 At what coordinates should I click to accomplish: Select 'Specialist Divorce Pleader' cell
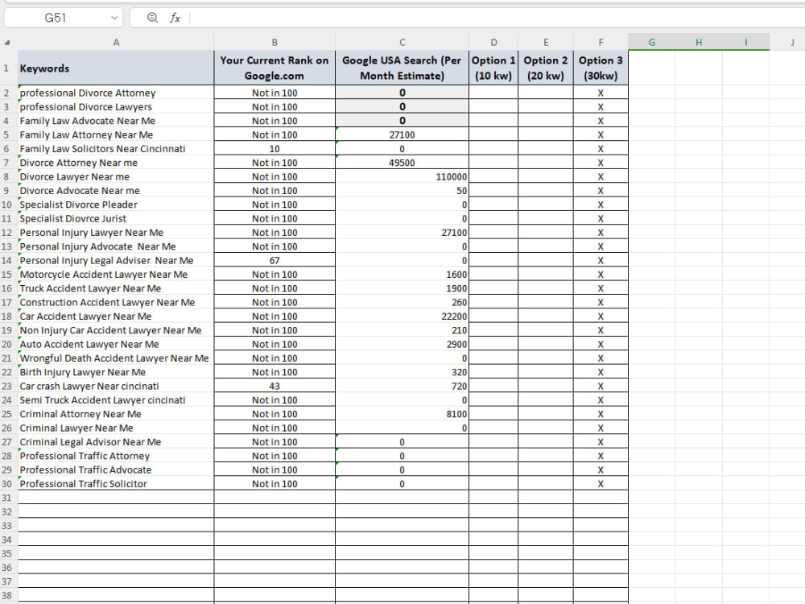(116, 205)
